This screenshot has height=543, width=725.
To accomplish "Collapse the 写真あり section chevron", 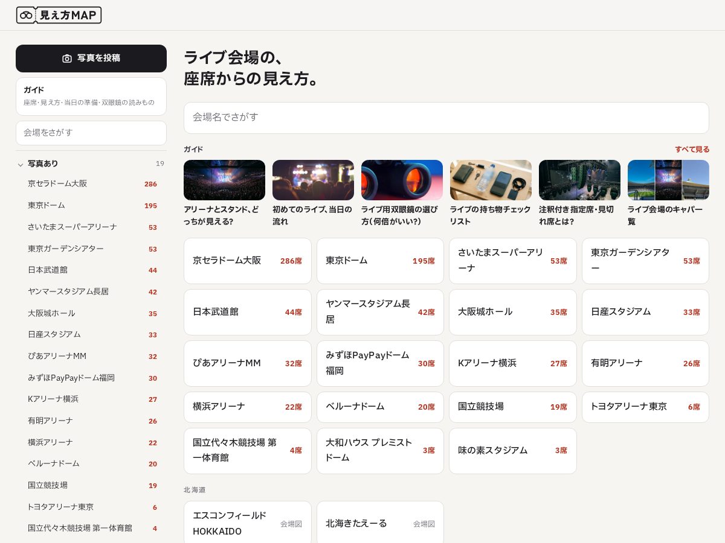I will pyautogui.click(x=21, y=164).
